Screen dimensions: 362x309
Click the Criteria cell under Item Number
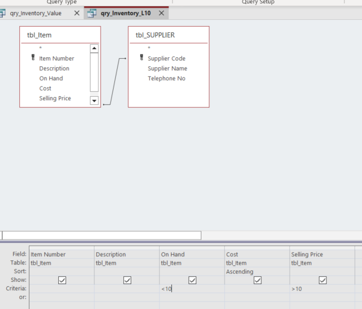(62, 289)
